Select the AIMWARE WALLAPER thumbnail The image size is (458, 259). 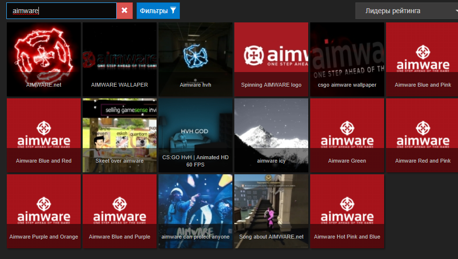click(120, 59)
